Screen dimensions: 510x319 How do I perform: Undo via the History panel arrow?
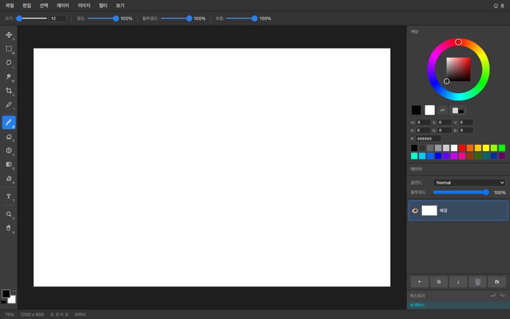493,295
